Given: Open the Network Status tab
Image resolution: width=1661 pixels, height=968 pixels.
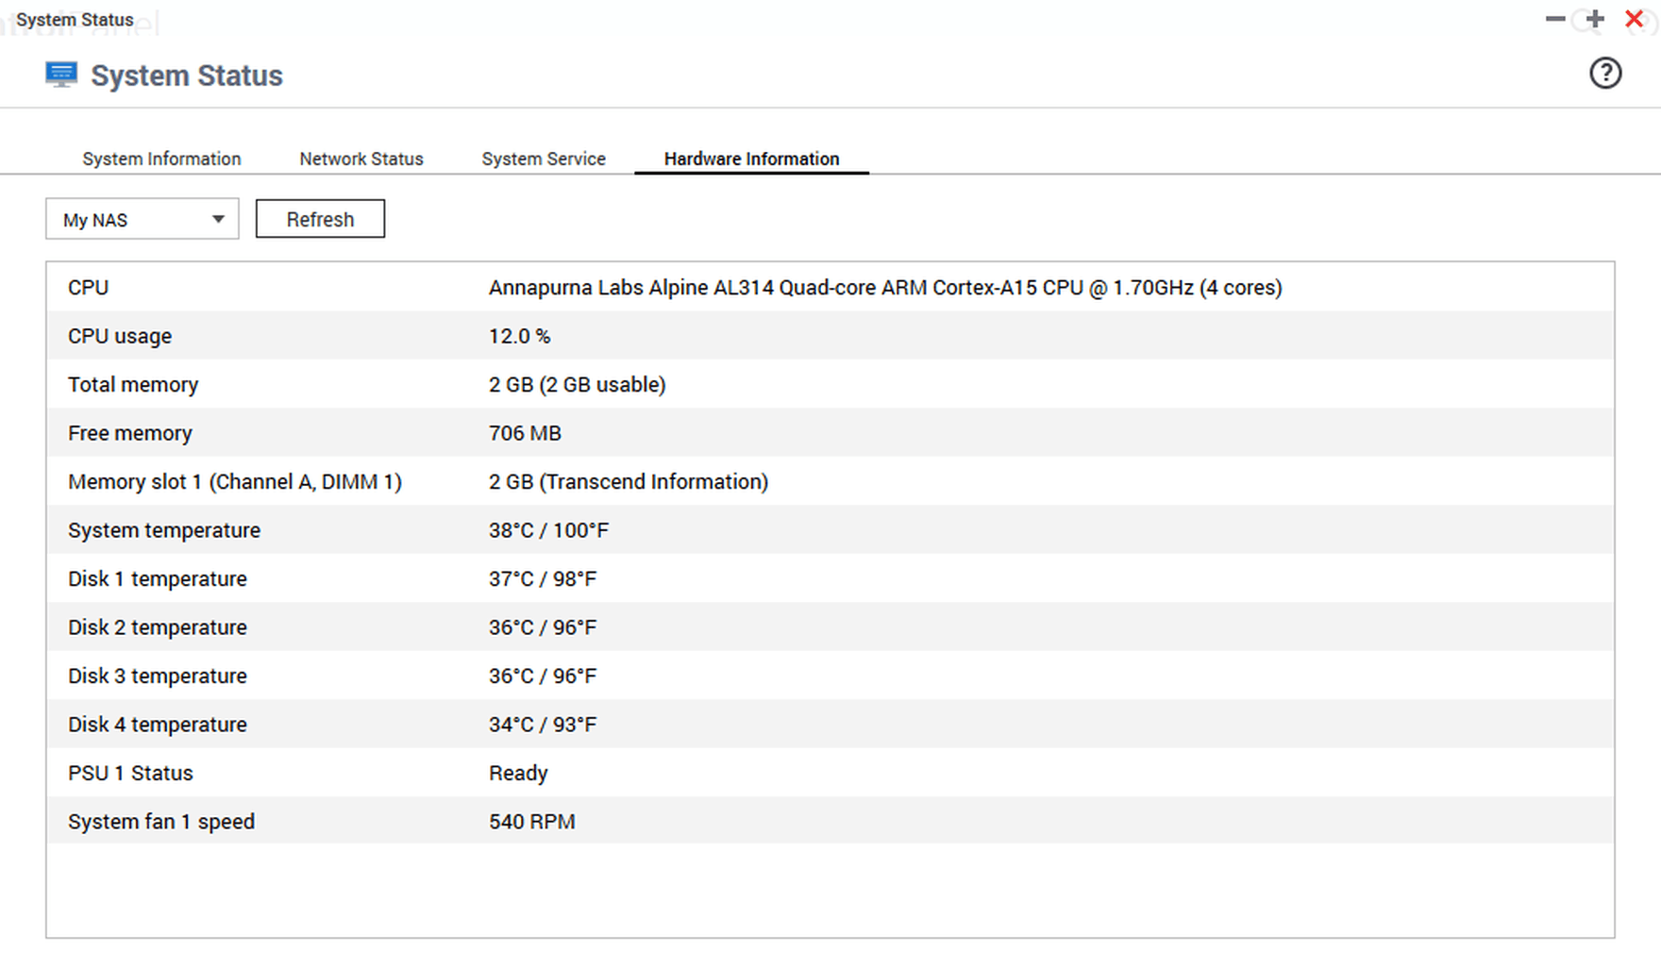Looking at the screenshot, I should [361, 159].
